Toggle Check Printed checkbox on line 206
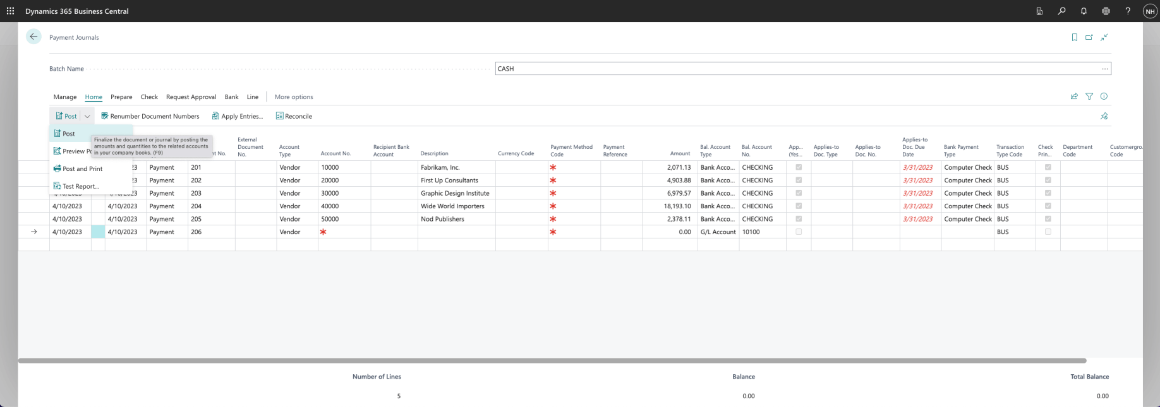The width and height of the screenshot is (1160, 407). tap(1048, 232)
